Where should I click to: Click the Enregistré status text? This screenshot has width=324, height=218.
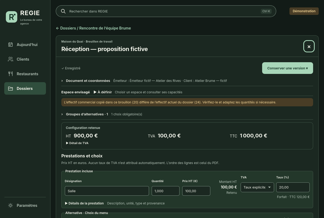(71, 68)
